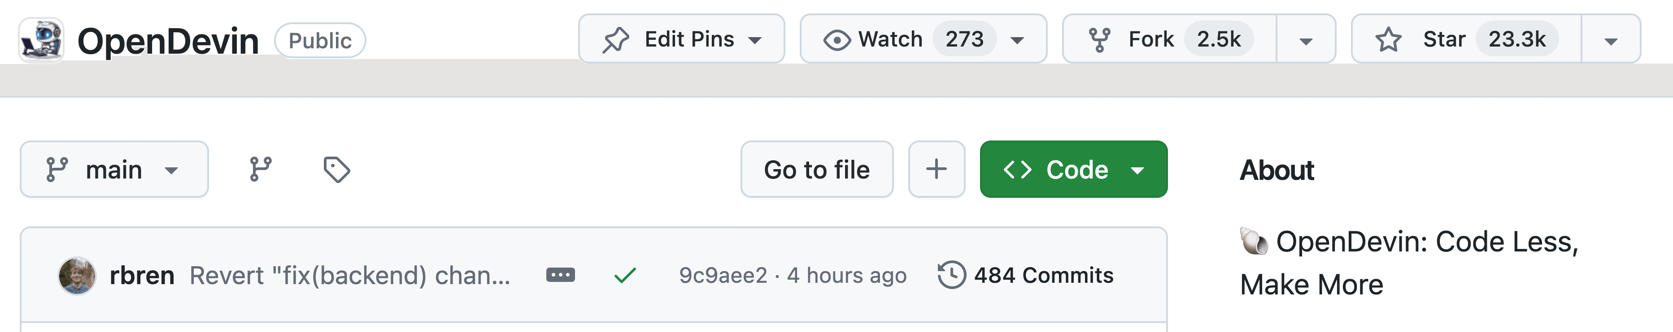Expand commit message ellipsis icon
Viewport: 1673px width, 332px height.
click(x=560, y=275)
